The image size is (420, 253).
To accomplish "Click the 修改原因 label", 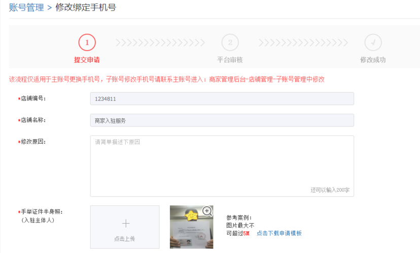I will coord(33,142).
